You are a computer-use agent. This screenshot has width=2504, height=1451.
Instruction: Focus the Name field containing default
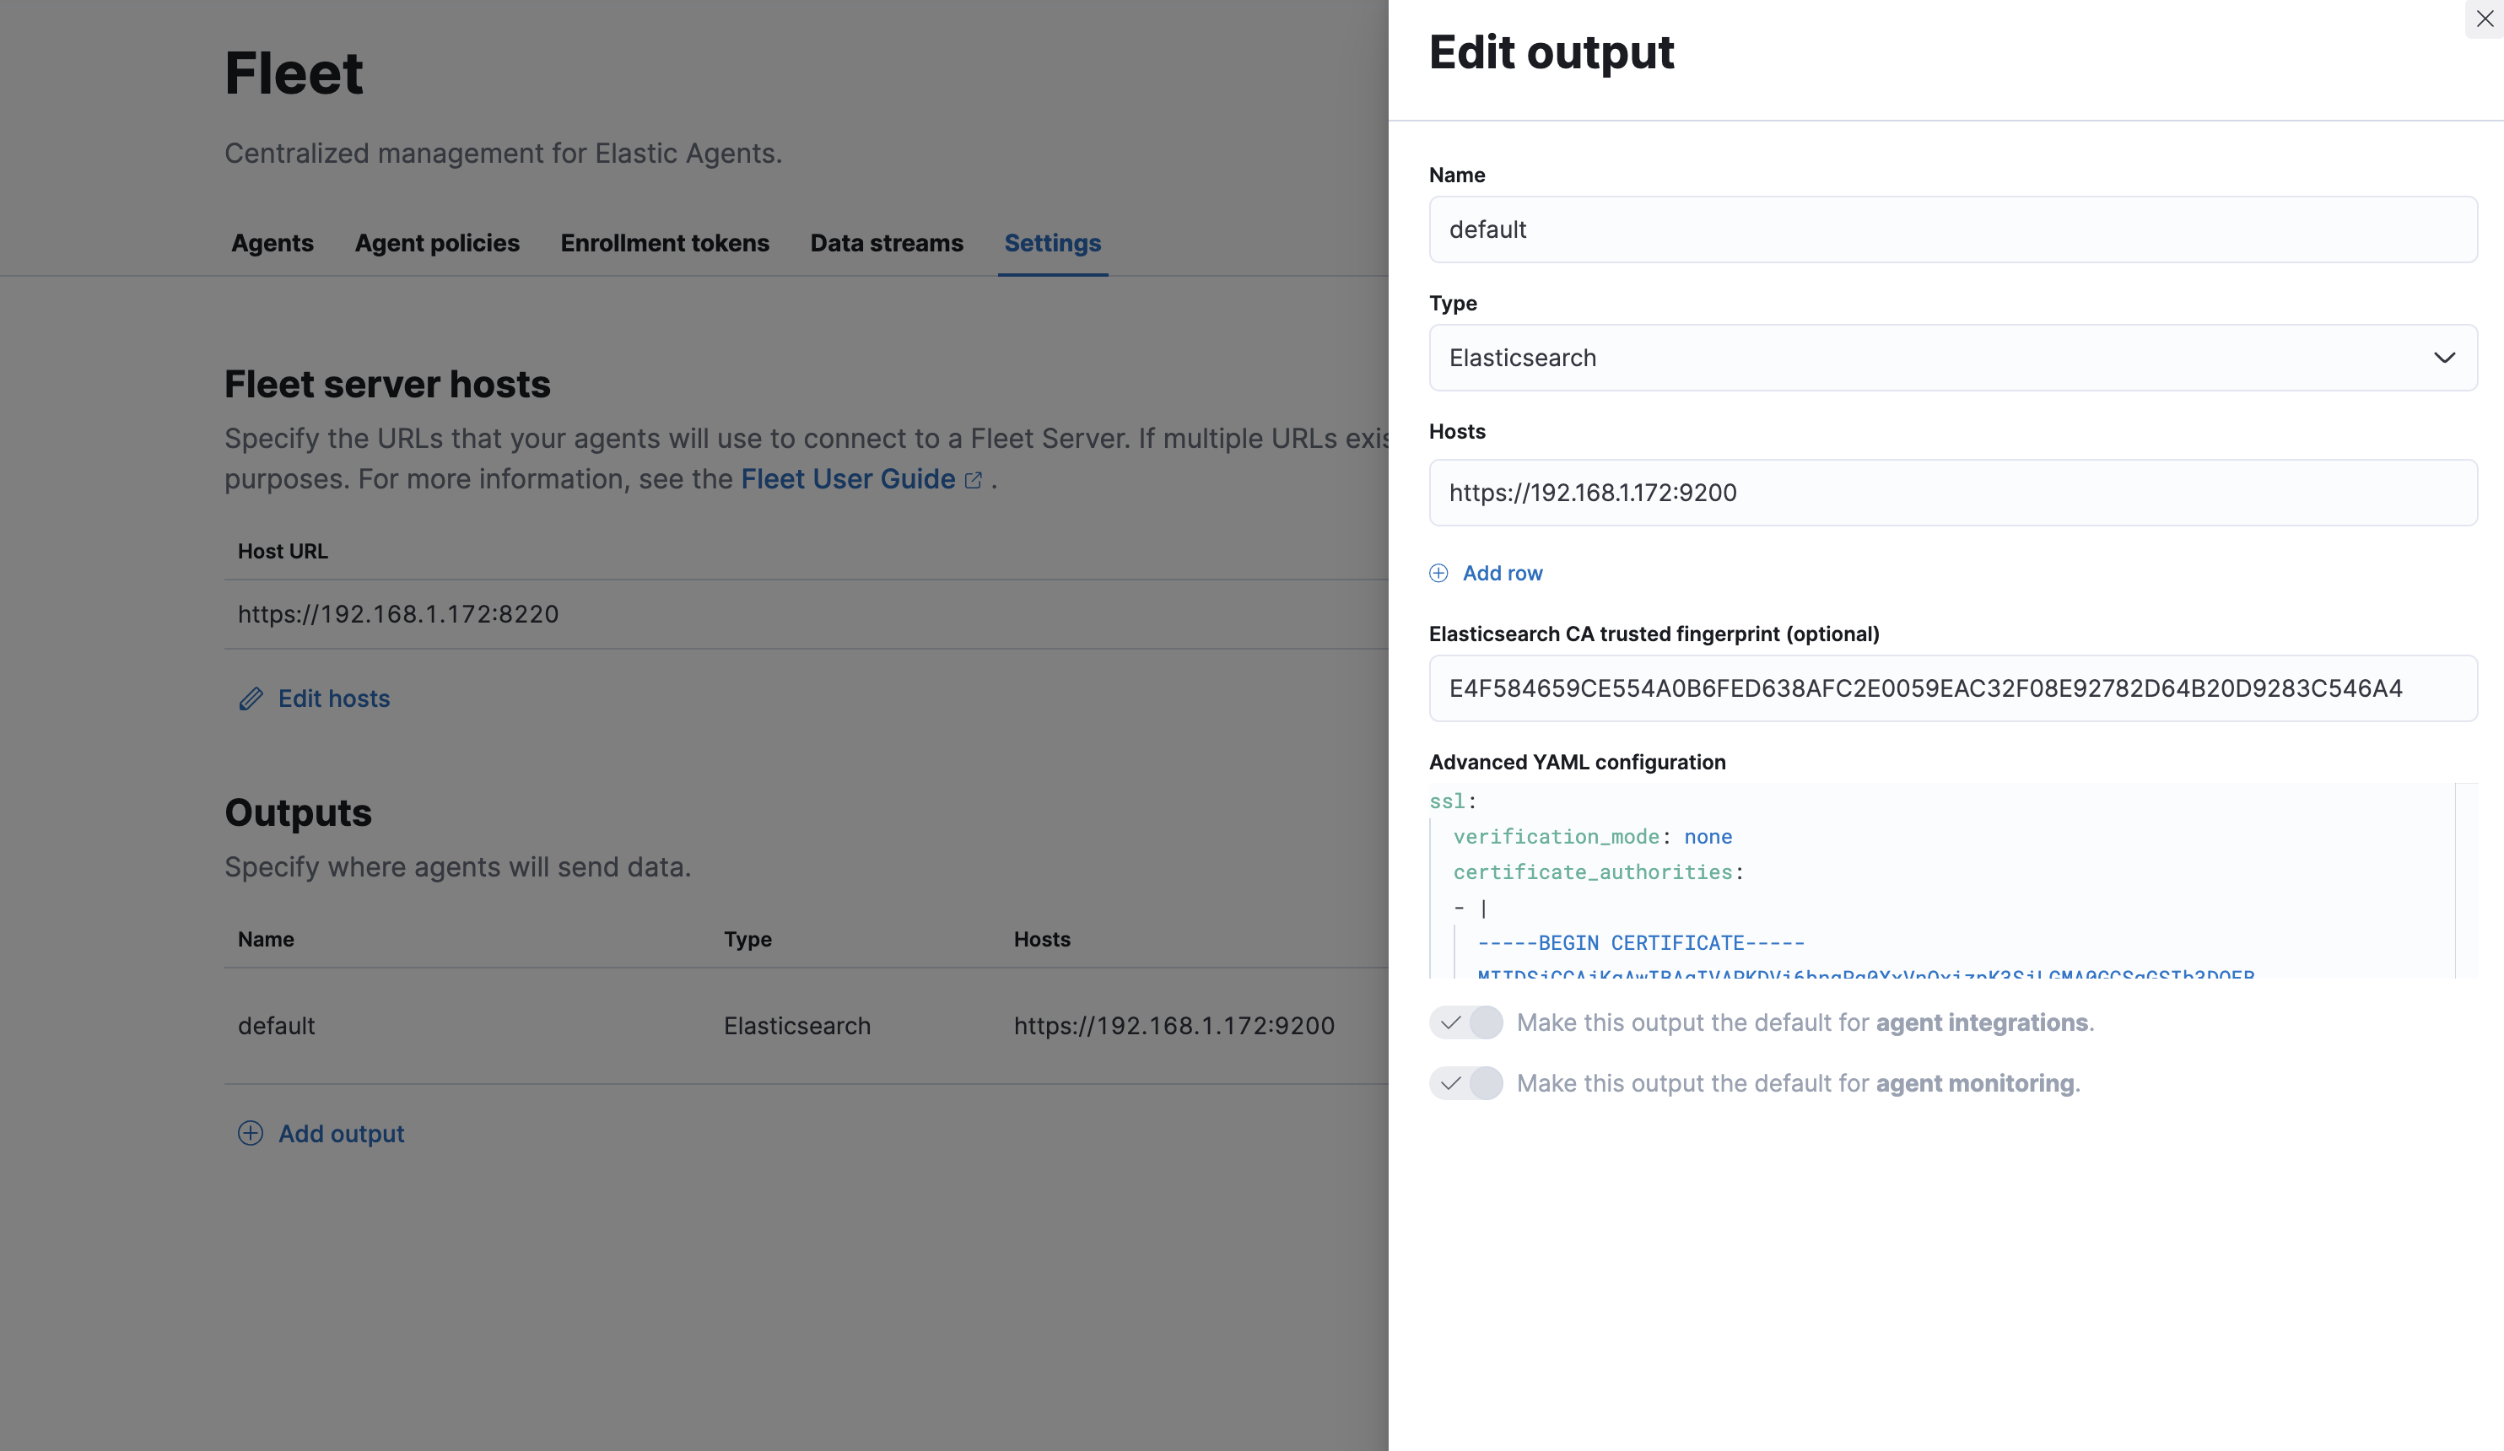pos(1951,229)
